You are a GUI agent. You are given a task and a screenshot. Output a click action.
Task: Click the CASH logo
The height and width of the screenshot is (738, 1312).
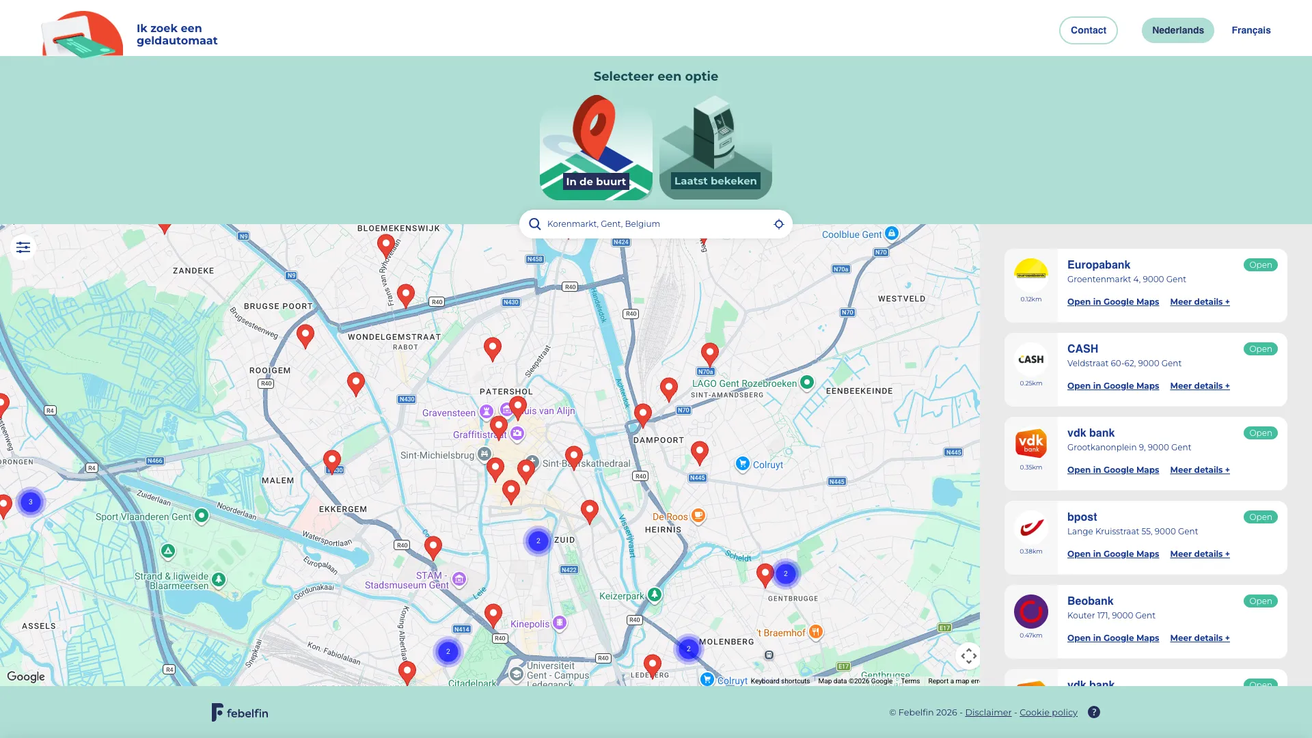coord(1031,359)
